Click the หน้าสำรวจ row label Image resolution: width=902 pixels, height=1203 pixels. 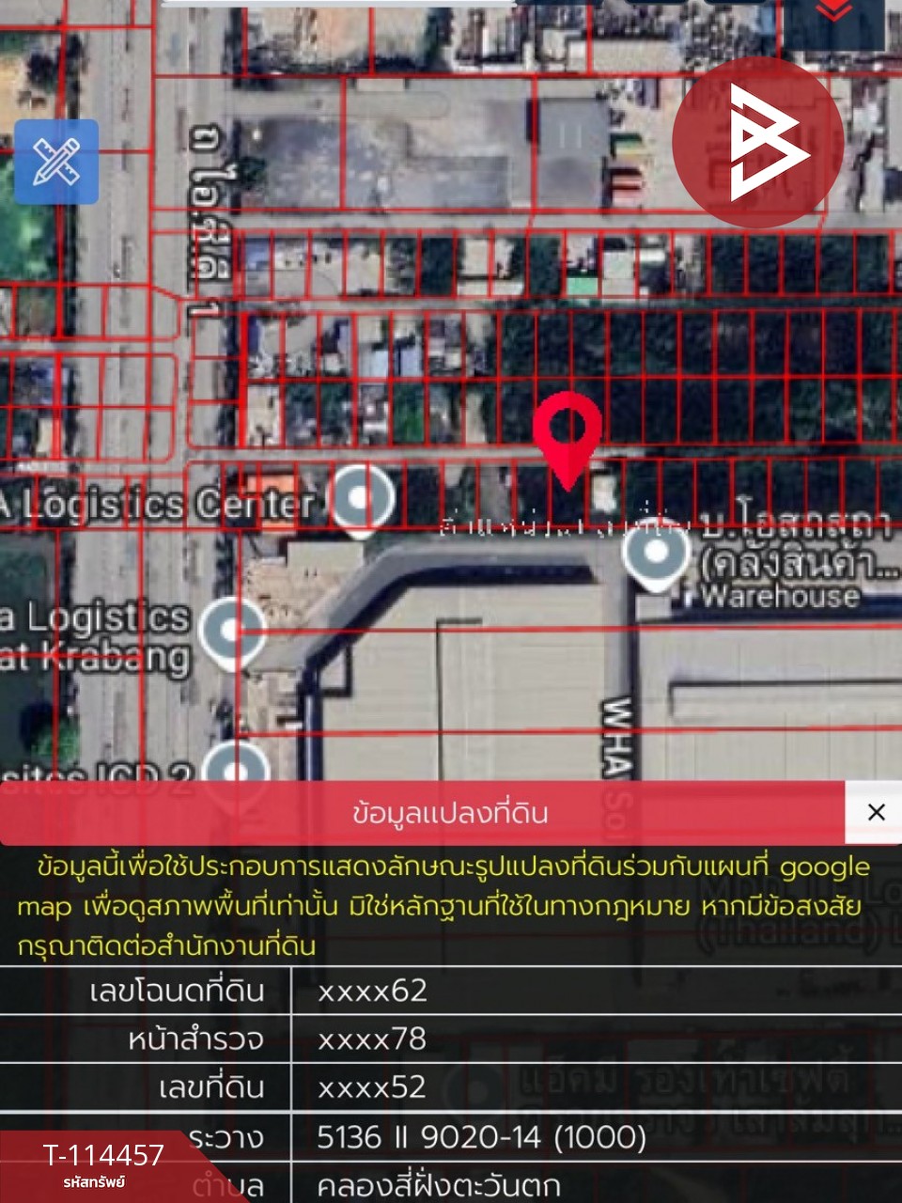196,1039
